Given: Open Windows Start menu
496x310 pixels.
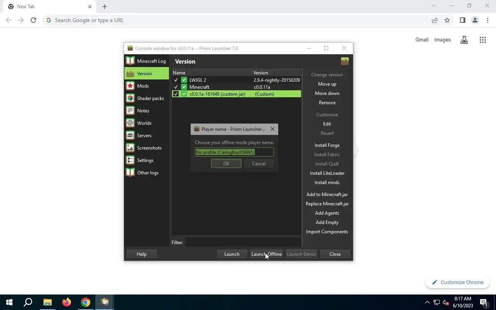Looking at the screenshot, I should pyautogui.click(x=9, y=302).
